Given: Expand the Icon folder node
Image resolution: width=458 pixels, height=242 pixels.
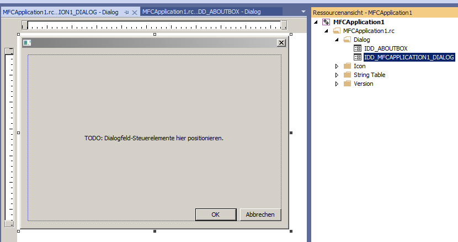Looking at the screenshot, I should point(337,66).
